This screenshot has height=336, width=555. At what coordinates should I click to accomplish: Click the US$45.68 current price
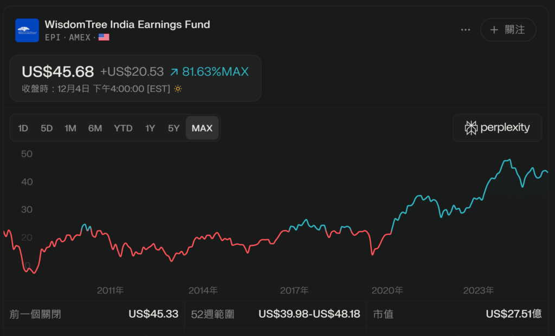pos(57,71)
